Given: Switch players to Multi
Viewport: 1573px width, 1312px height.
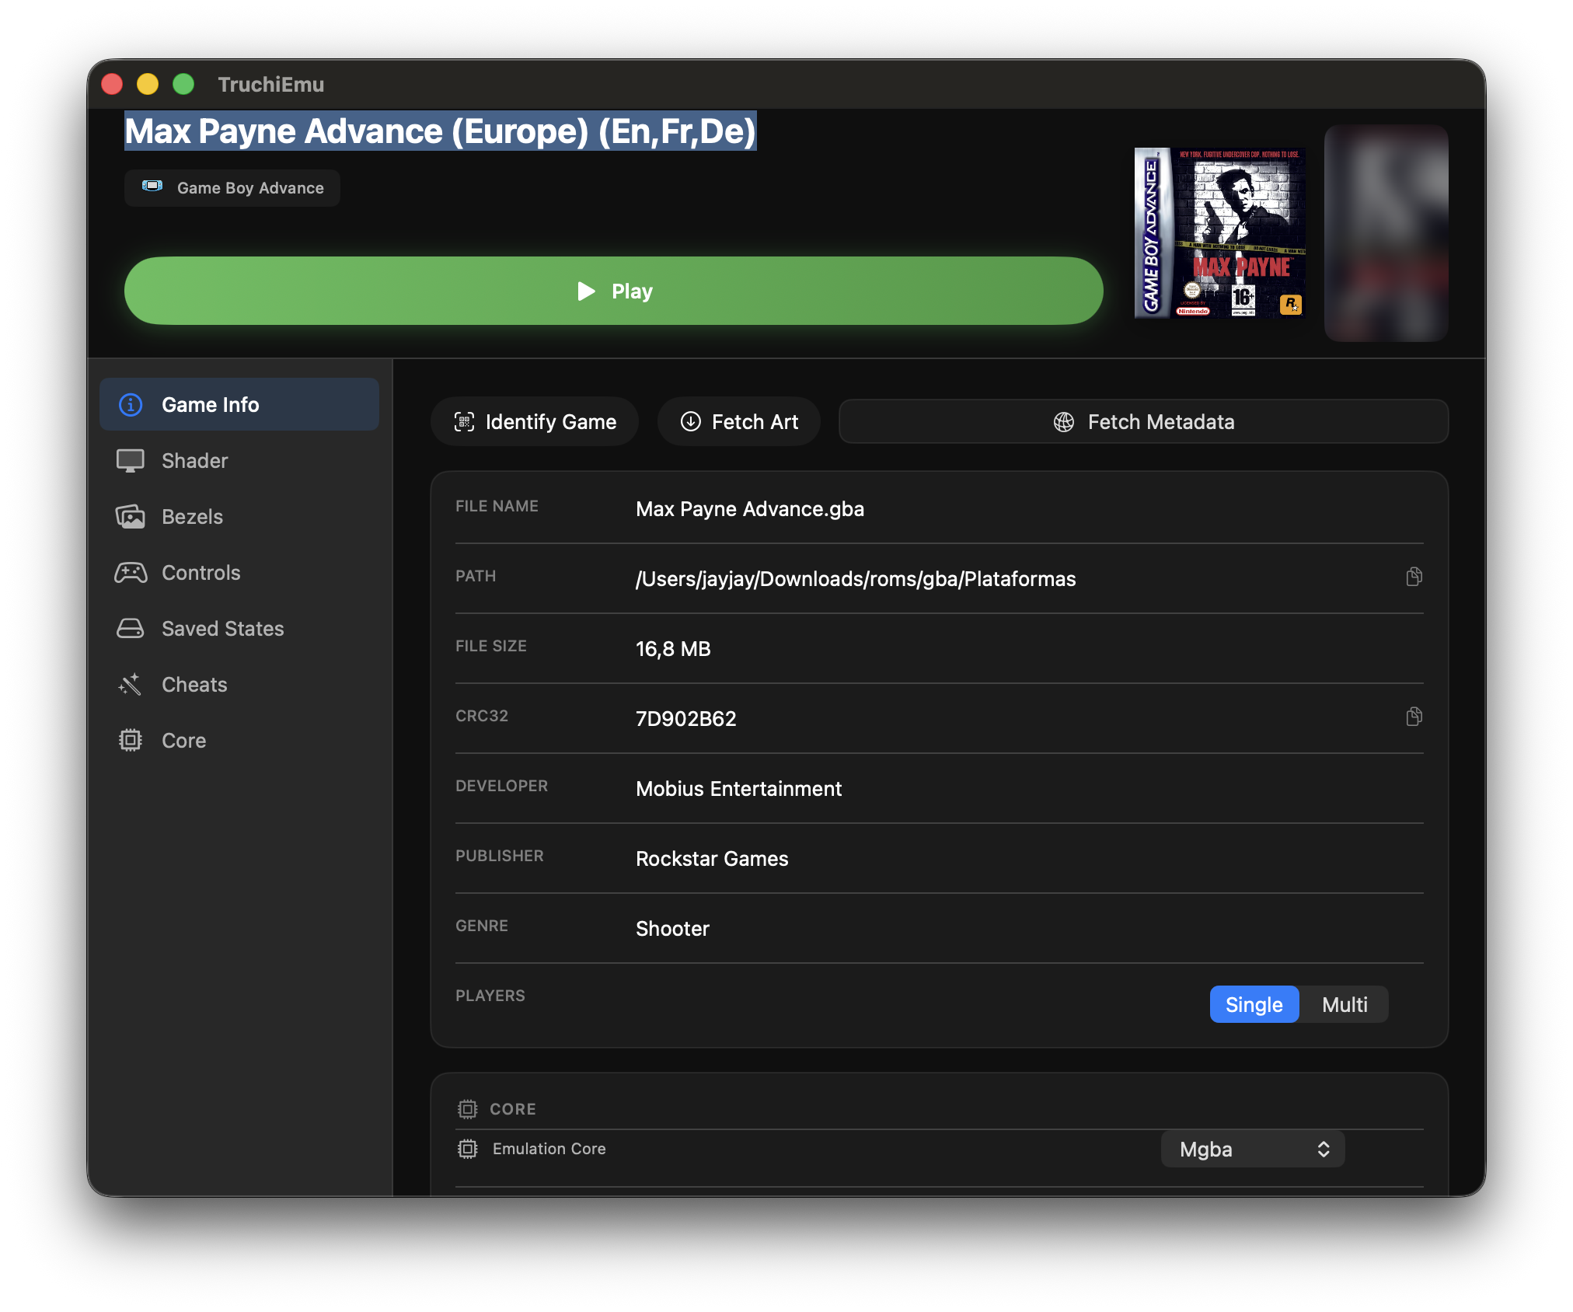Looking at the screenshot, I should click(x=1345, y=1005).
